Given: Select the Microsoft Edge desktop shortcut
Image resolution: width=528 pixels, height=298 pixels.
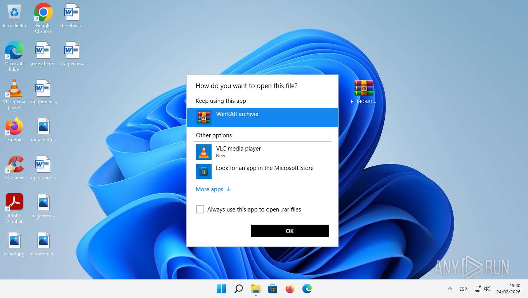Looking at the screenshot, I should pyautogui.click(x=14, y=57).
